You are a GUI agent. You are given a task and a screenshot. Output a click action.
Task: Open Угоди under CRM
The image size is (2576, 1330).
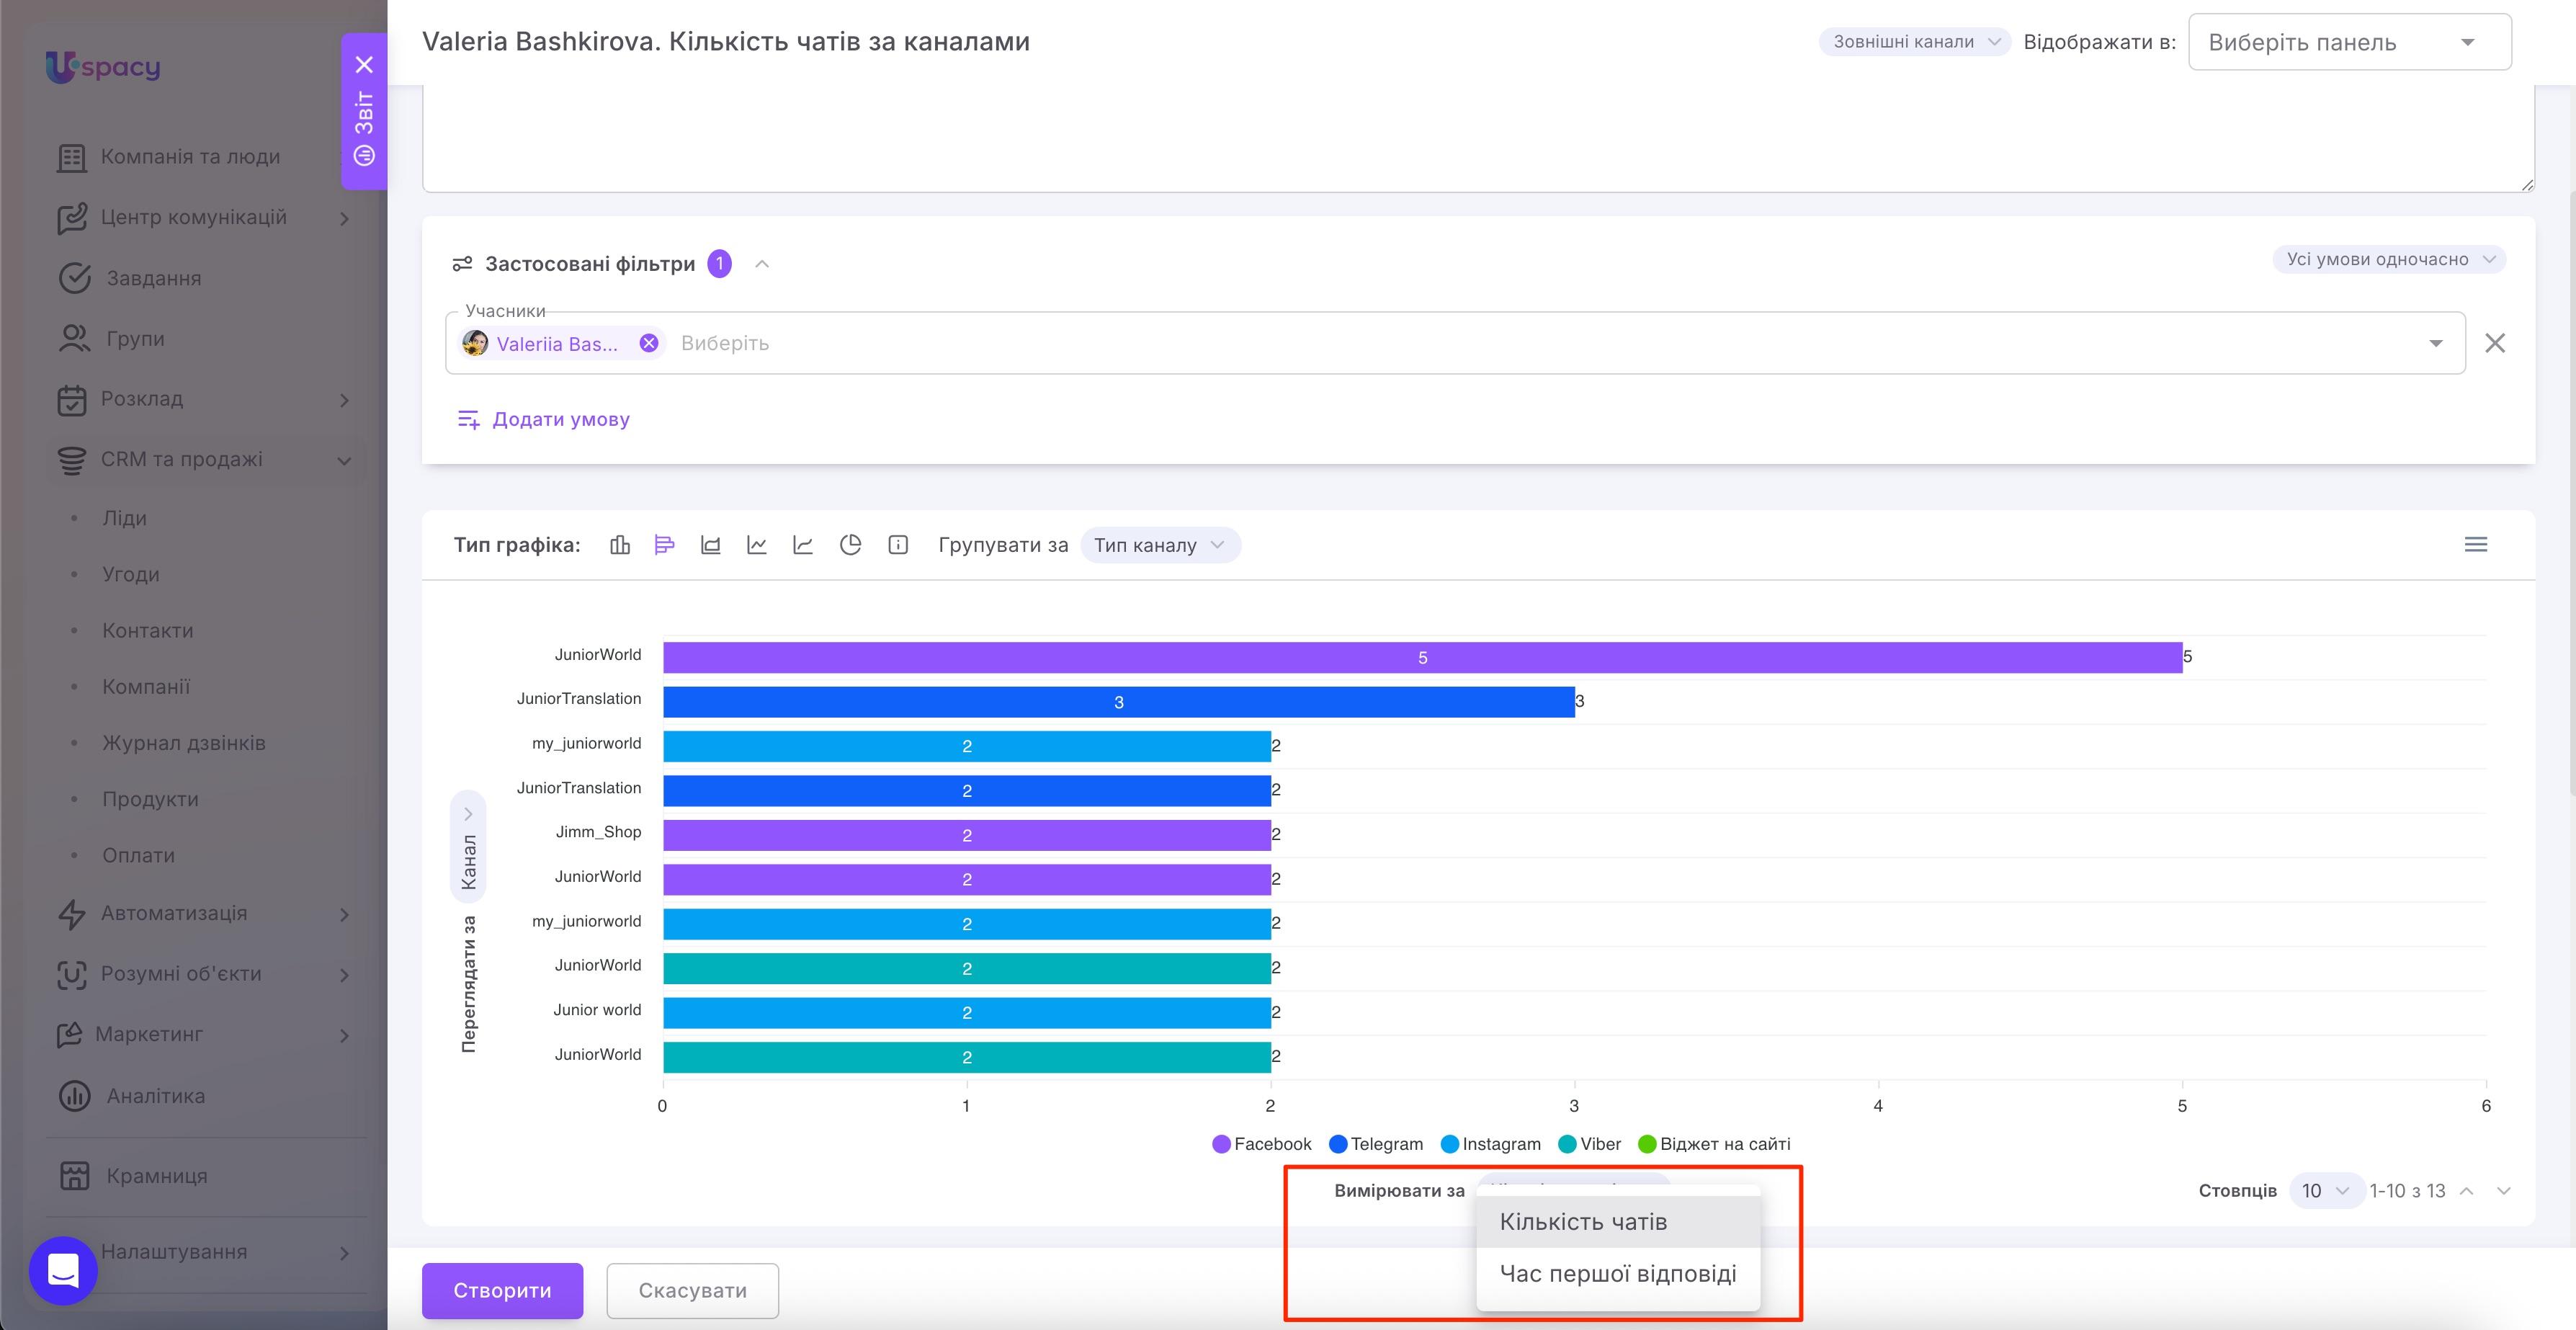pyautogui.click(x=131, y=574)
